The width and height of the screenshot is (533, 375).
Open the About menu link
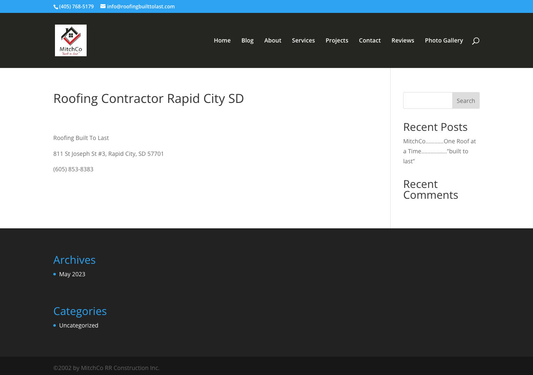pos(273,40)
